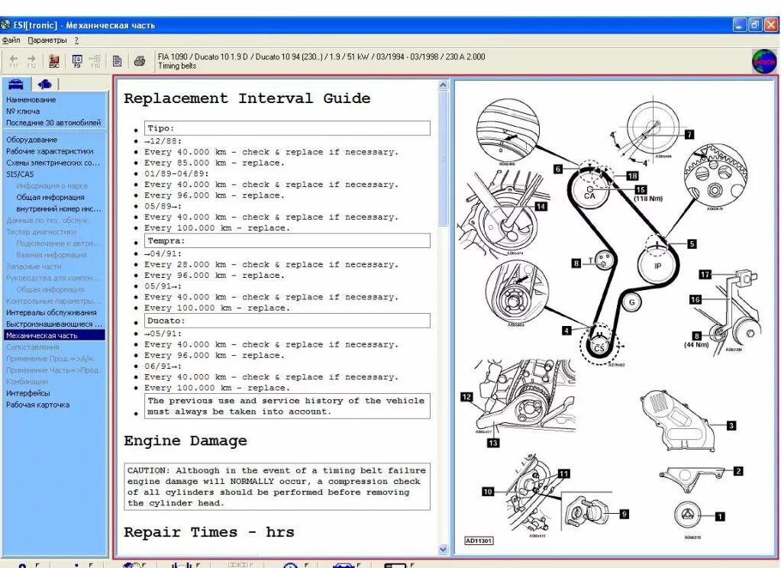Select Руководства для компон… entry
Image resolution: width=781 pixels, height=568 pixels.
click(x=53, y=278)
